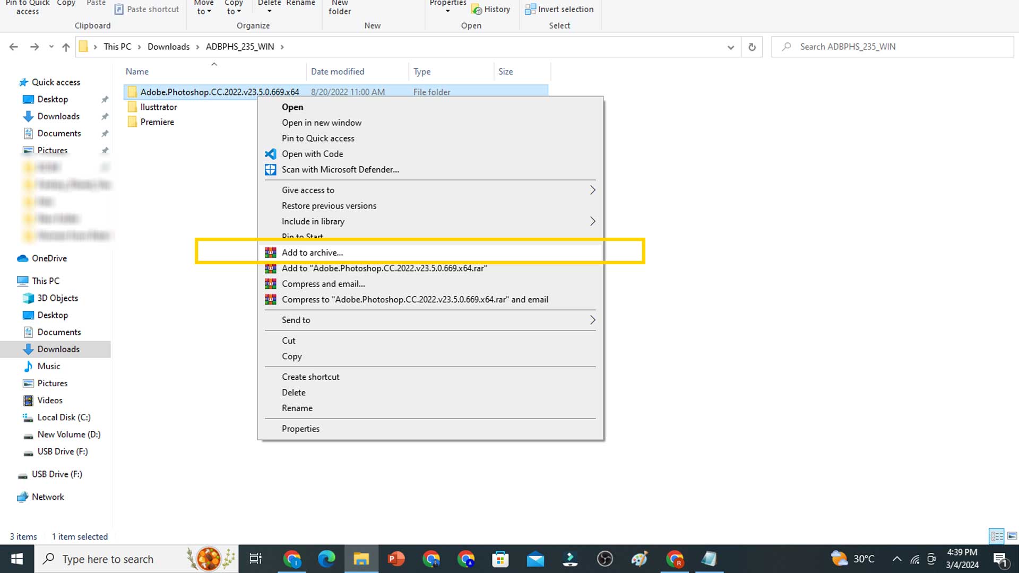Image resolution: width=1019 pixels, height=573 pixels.
Task: Choose 'Compress to ...rar and email' entry
Action: point(415,300)
